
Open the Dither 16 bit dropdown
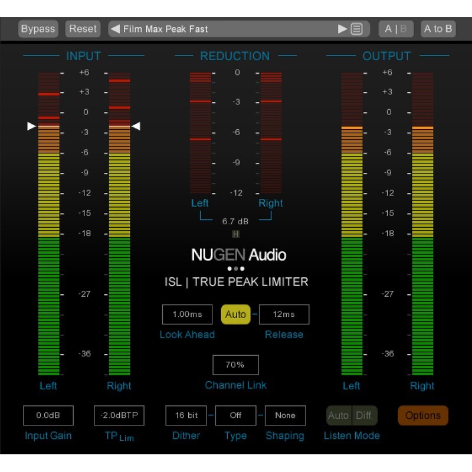pyautogui.click(x=186, y=415)
